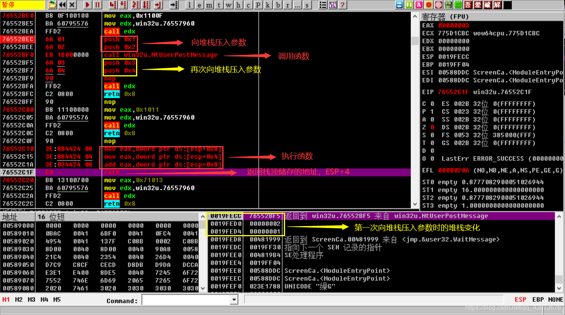Select disassembly row 76552BE0 mov eax,0x1100F

point(205,16)
